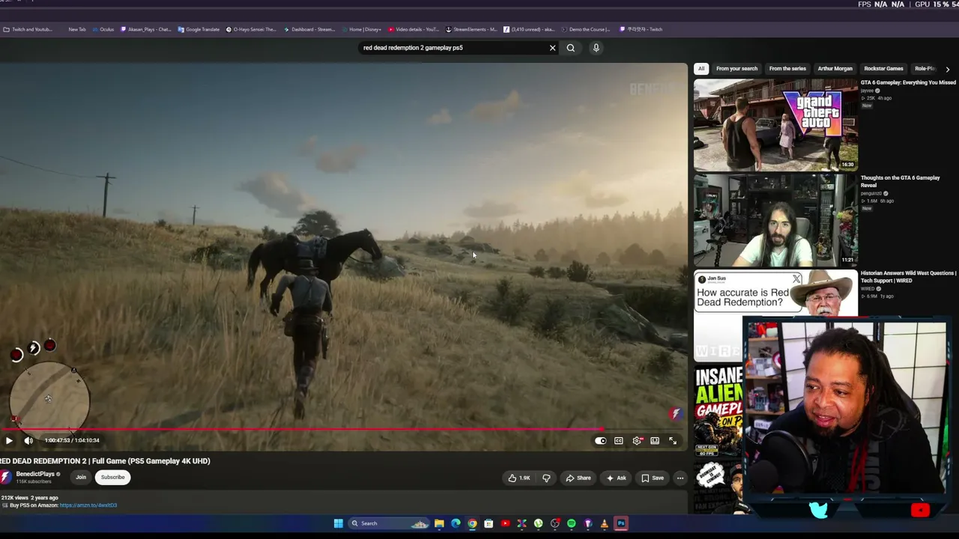Viewport: 959px width, 539px height.
Task: Select the Arthur Morgan chip
Action: (x=835, y=69)
